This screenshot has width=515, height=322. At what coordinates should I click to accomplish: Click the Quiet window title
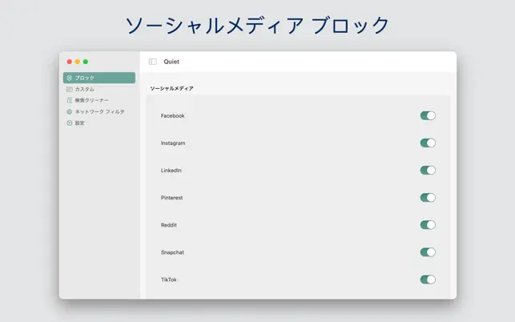pyautogui.click(x=171, y=62)
